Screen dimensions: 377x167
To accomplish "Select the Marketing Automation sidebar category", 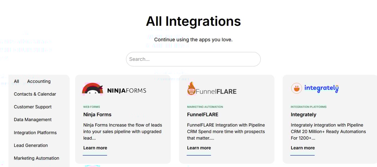I will click(x=36, y=158).
